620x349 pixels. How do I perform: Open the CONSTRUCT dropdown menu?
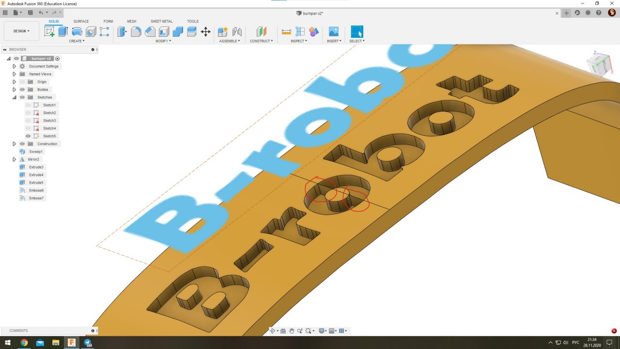(x=262, y=41)
